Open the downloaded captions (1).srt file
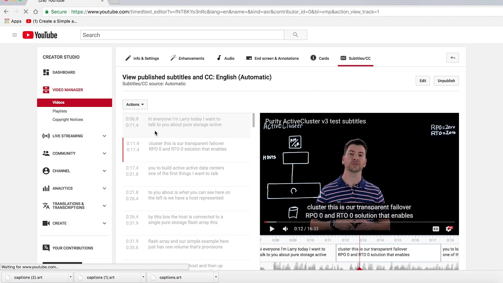 pos(101,277)
